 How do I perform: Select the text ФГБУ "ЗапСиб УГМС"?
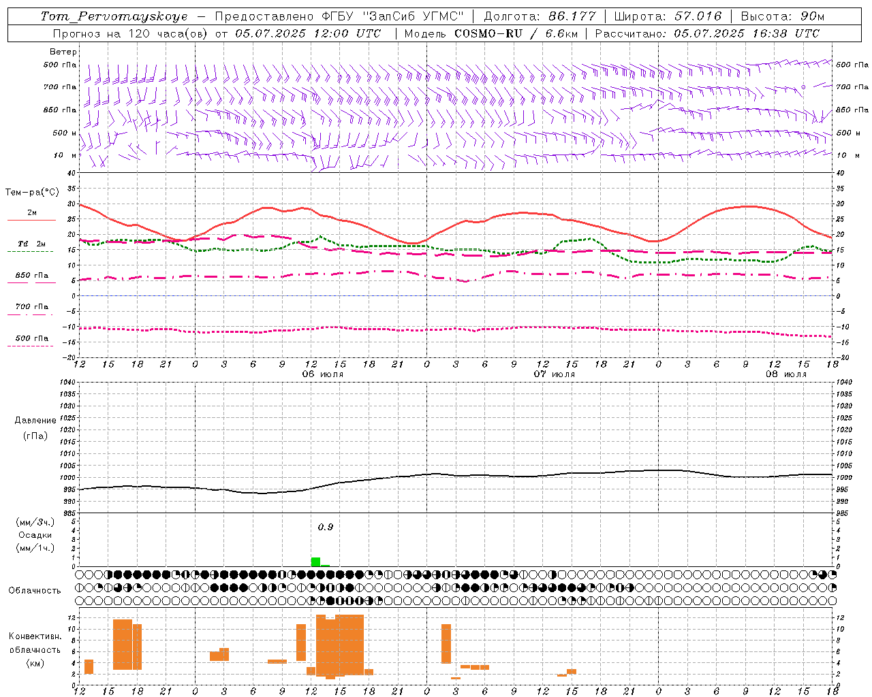[x=392, y=16]
